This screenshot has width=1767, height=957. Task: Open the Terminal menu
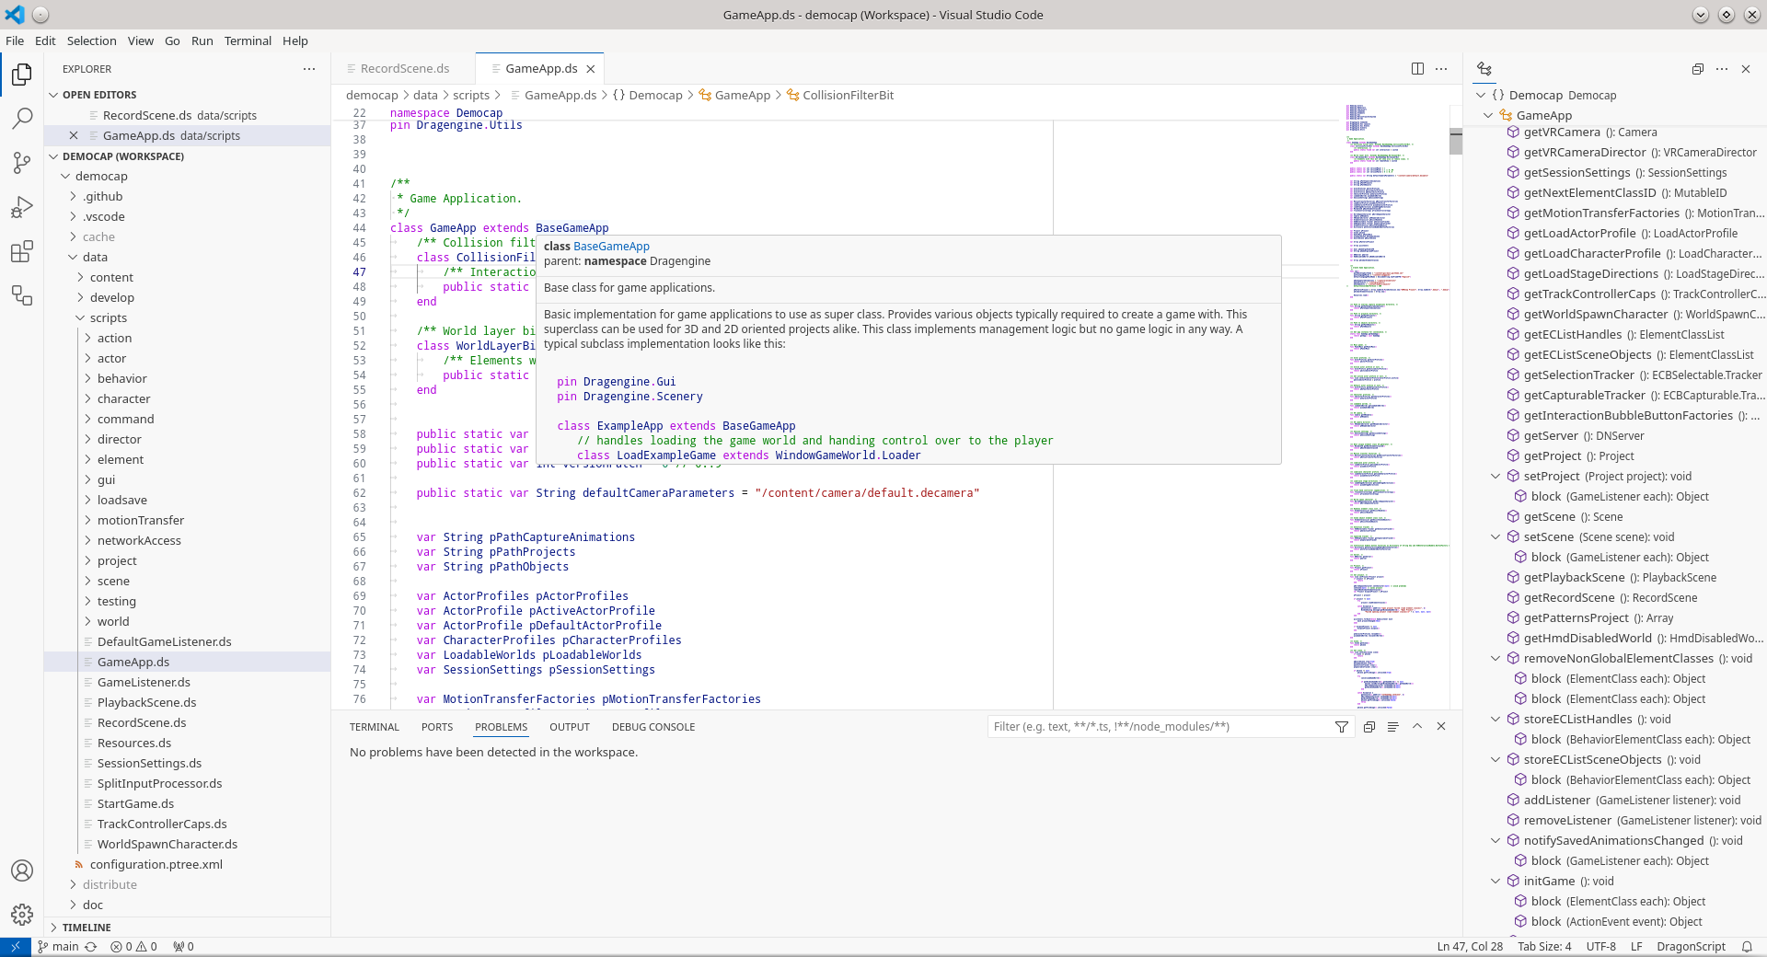[x=248, y=40]
